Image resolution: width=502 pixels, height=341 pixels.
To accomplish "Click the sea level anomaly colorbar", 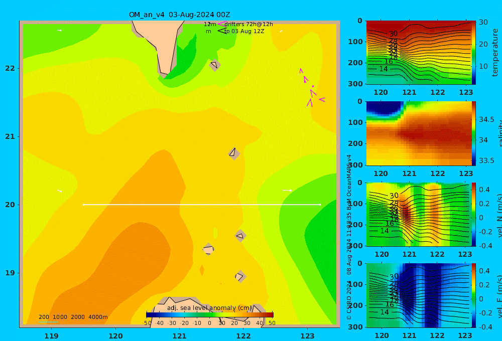I will coord(210,315).
